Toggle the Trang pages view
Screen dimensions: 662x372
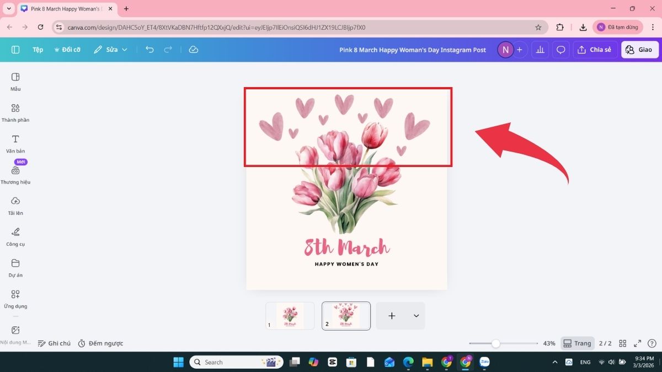578,343
